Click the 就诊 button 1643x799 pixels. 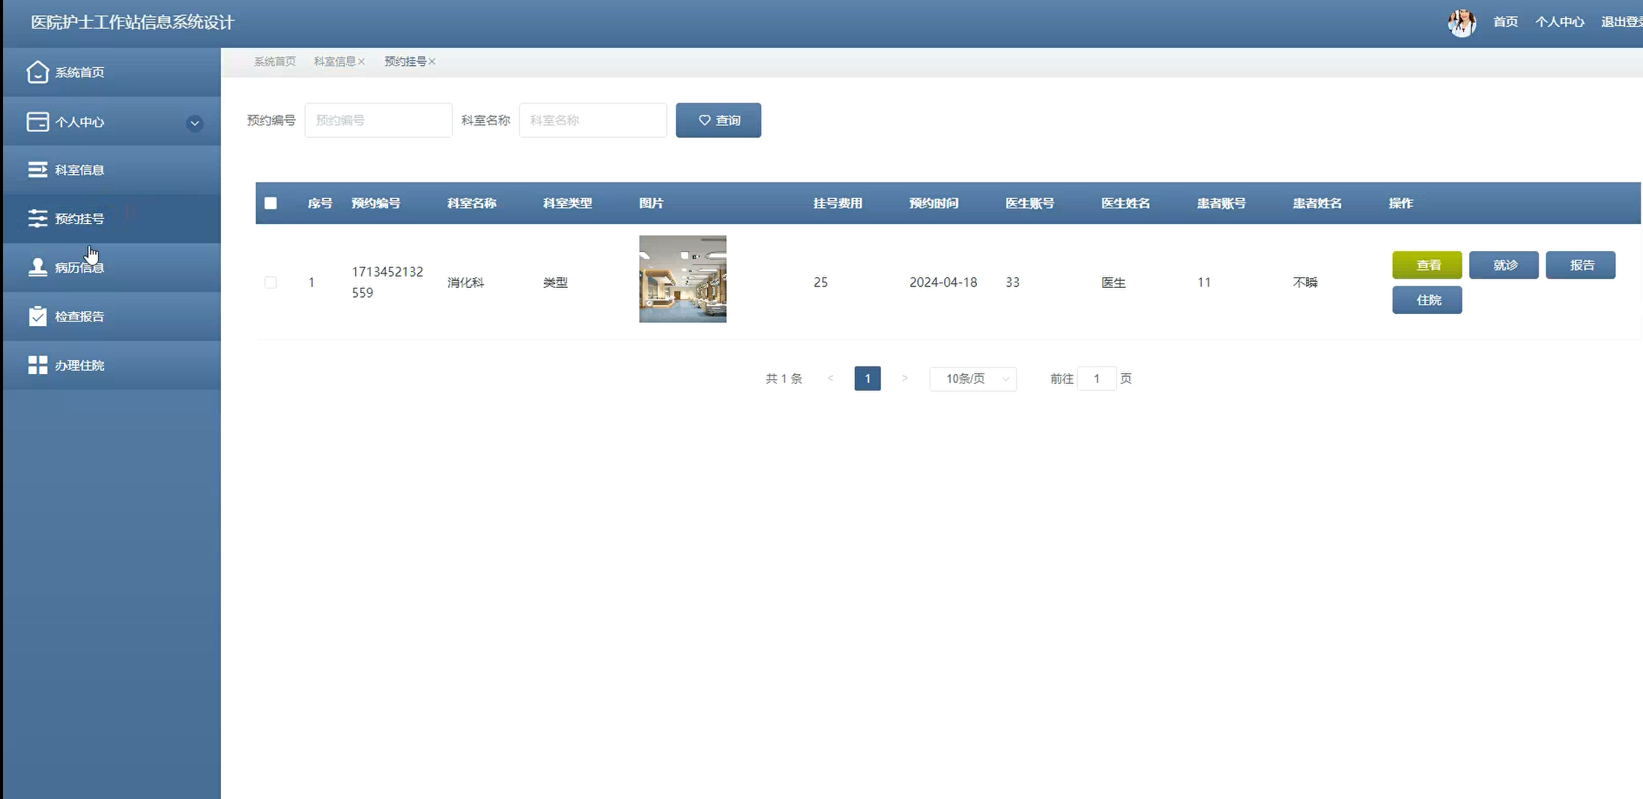click(1504, 265)
